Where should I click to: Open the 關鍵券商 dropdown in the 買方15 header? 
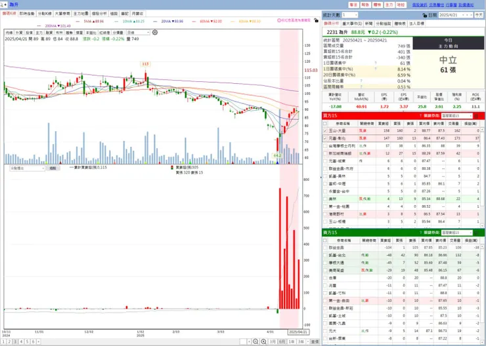457,116
